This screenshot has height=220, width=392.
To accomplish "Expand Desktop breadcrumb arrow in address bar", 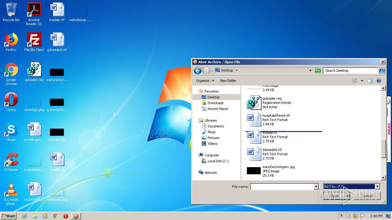I will coord(236,71).
